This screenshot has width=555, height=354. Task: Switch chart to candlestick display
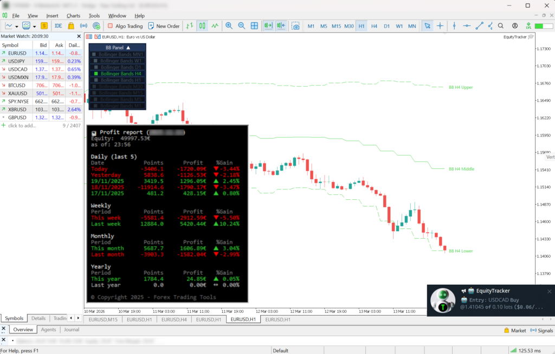[201, 25]
